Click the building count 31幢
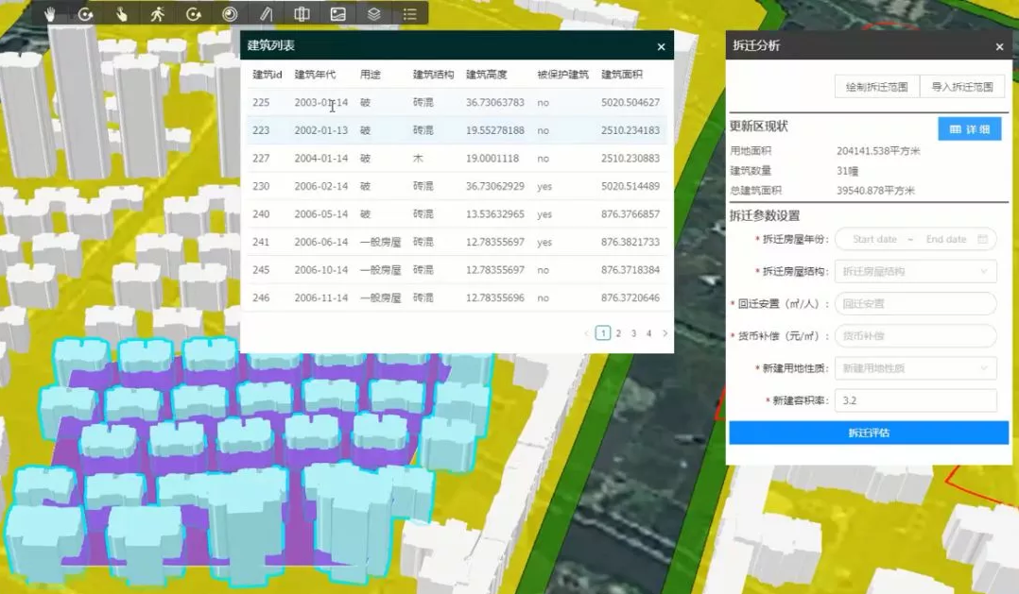Viewport: 1019px width, 594px height. click(x=847, y=171)
